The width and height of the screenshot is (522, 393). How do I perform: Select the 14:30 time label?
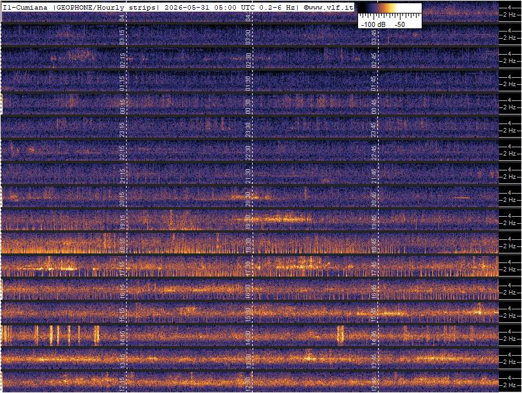(x=248, y=338)
